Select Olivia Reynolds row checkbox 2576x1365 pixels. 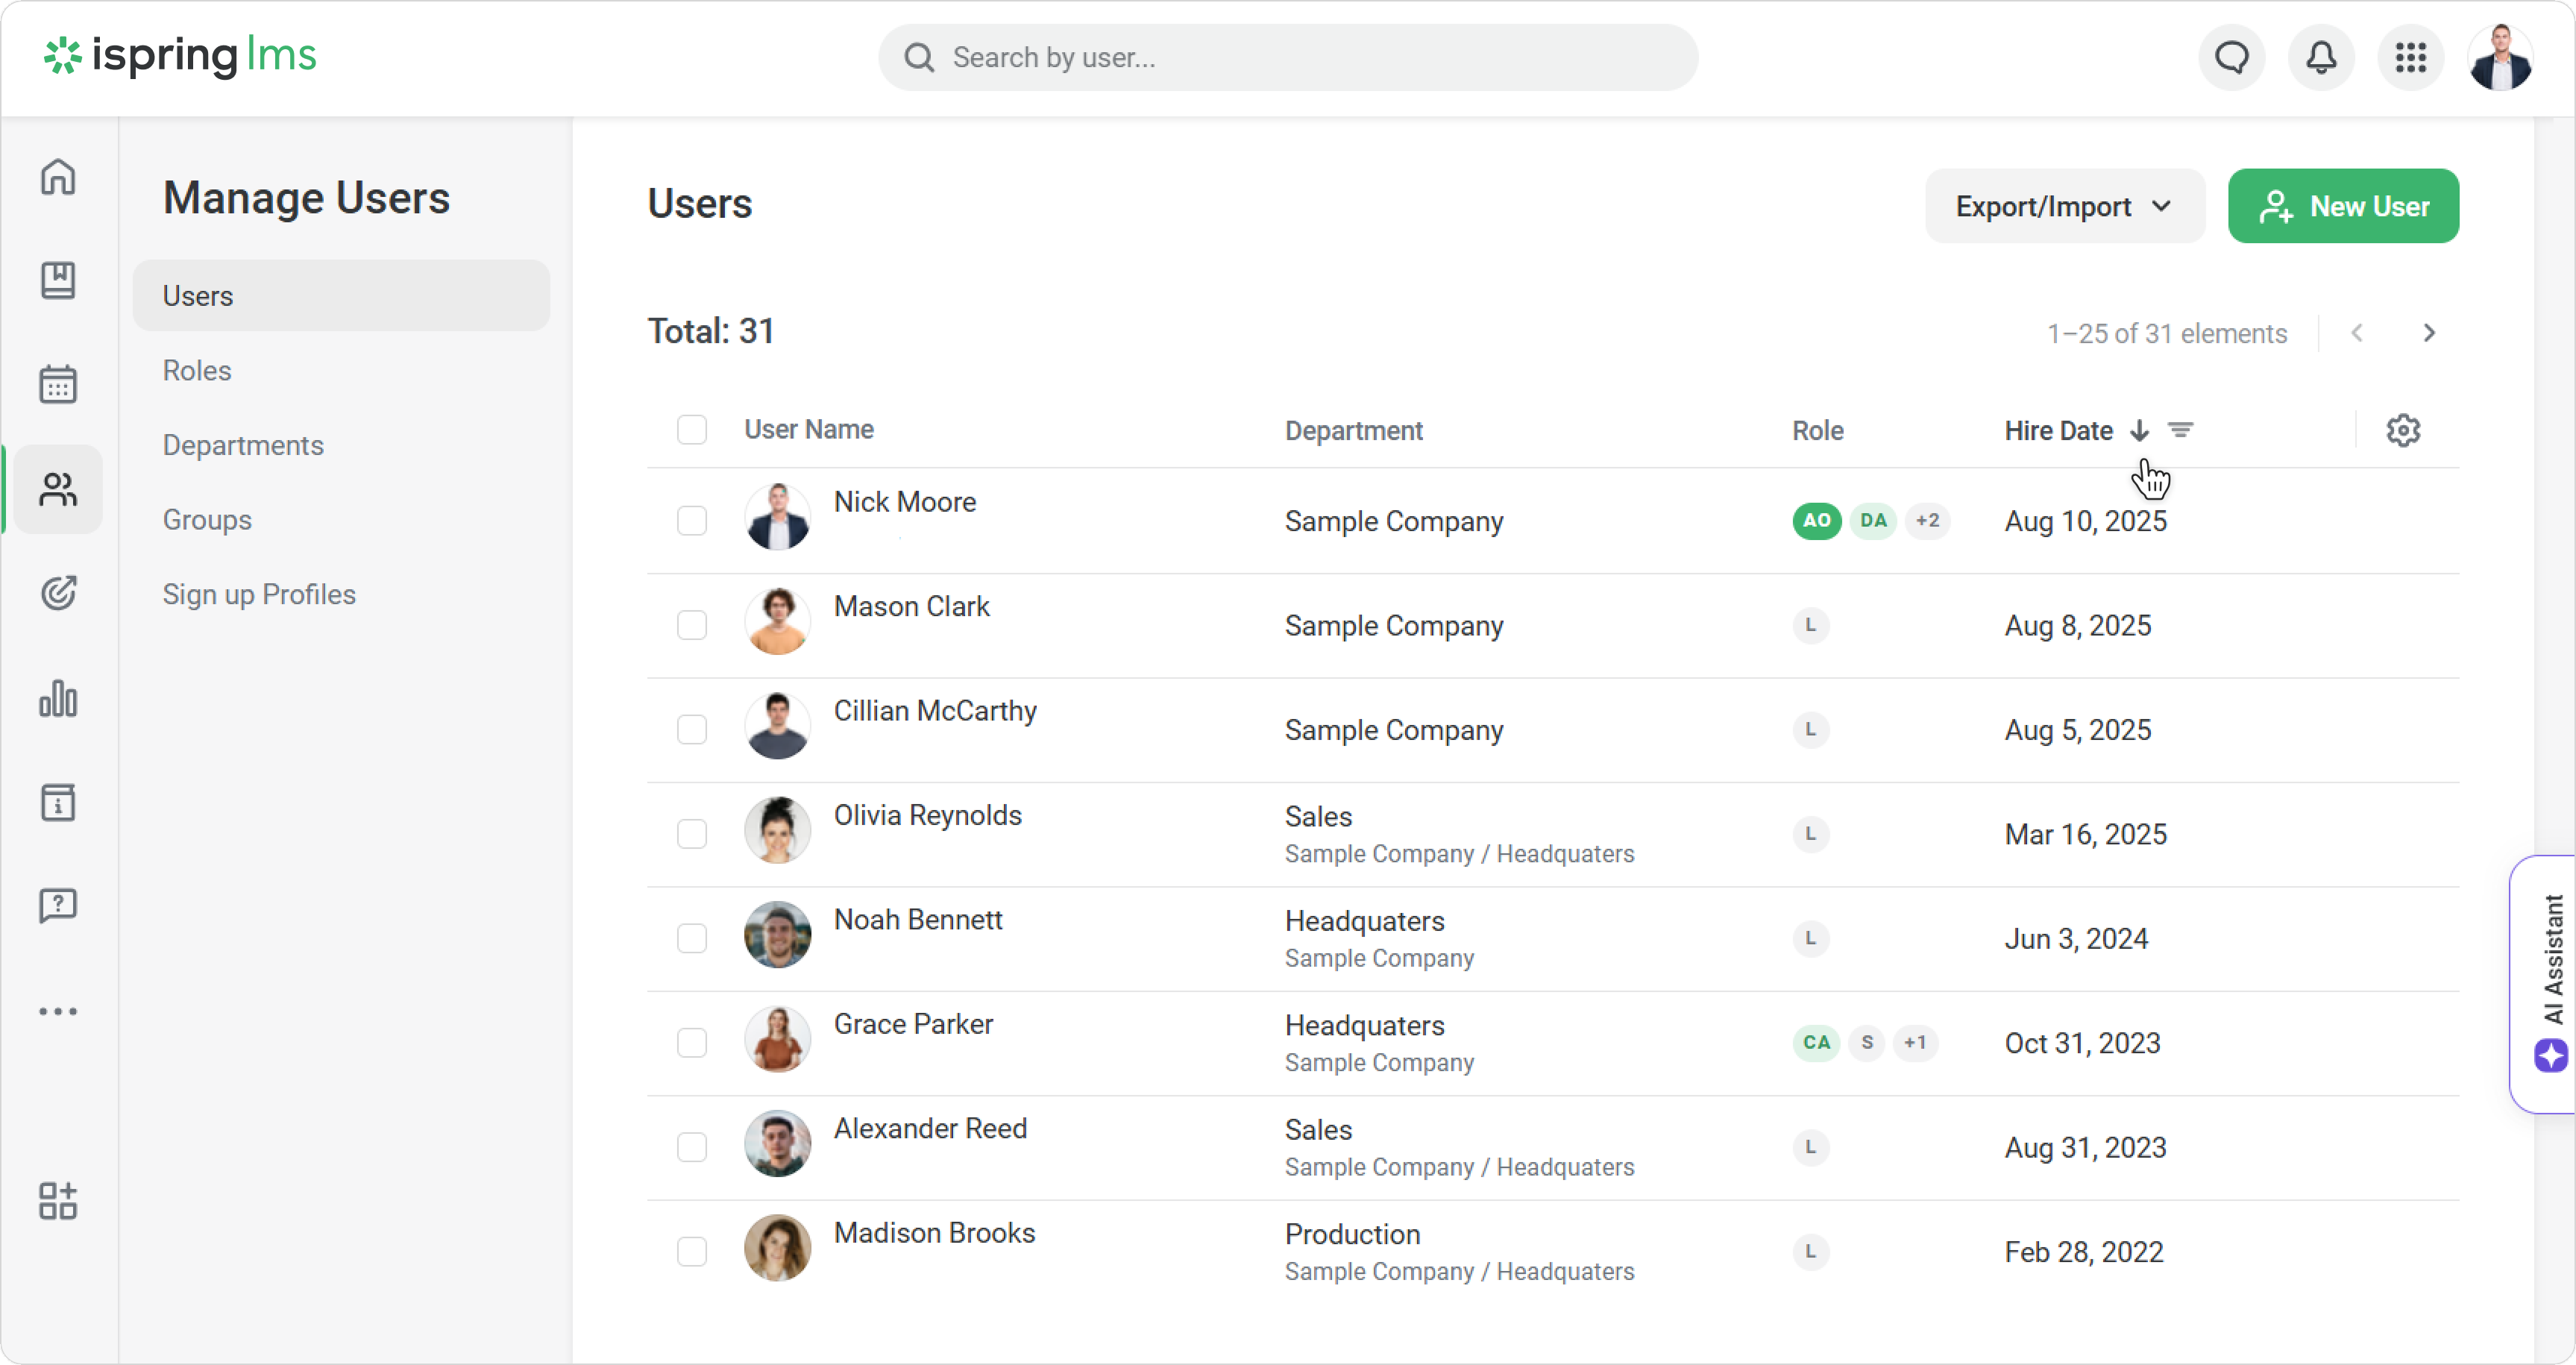pyautogui.click(x=691, y=834)
